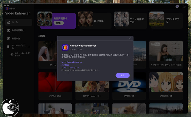The height and width of the screenshot is (117, 191).
Task: Collapse the AIツールボックス section arrow
Action: 29,47
